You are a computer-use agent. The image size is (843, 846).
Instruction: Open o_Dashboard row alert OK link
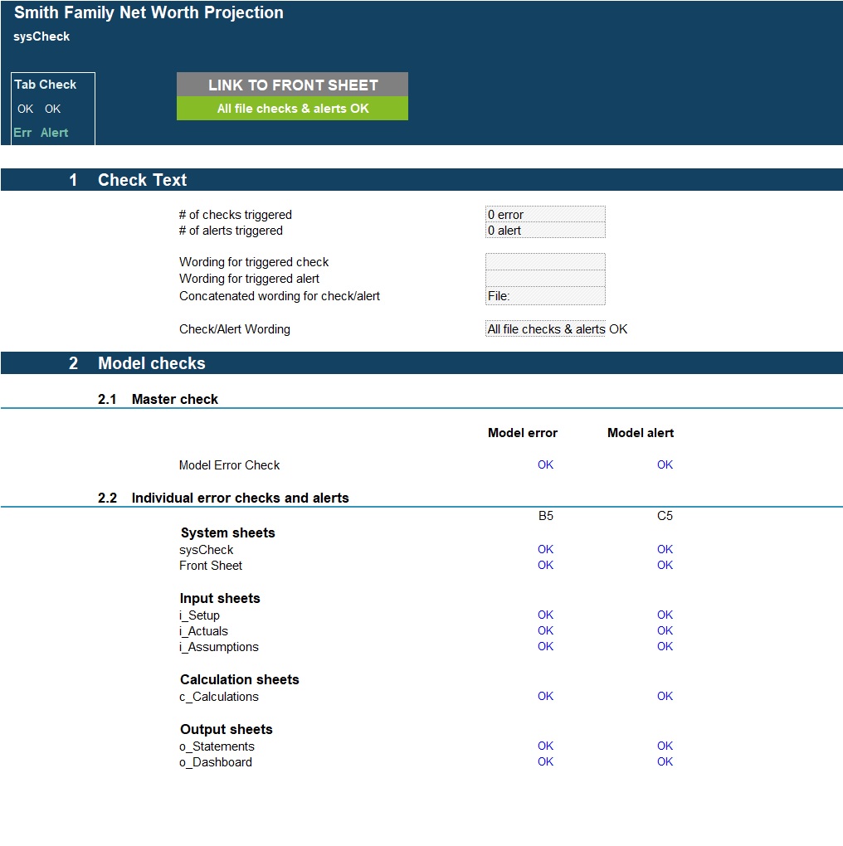click(665, 761)
